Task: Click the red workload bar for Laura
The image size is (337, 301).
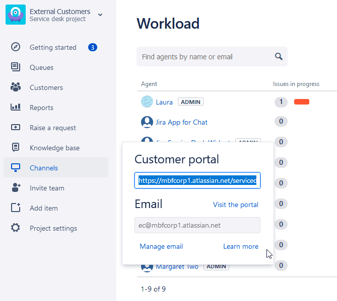Action: [x=301, y=102]
